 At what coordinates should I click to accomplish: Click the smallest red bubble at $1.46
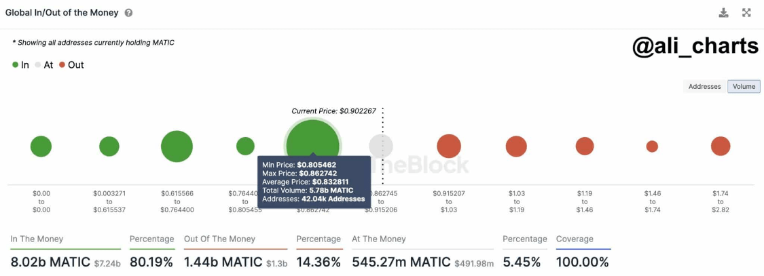click(652, 146)
